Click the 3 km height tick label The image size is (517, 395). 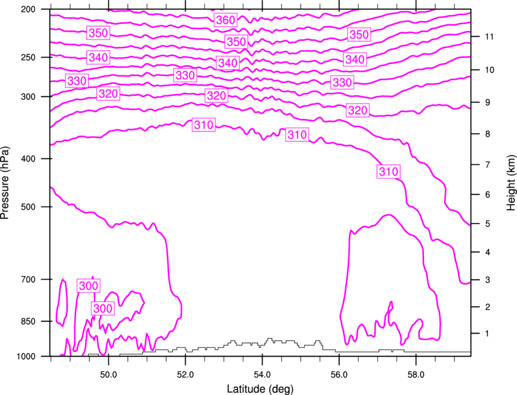488,280
